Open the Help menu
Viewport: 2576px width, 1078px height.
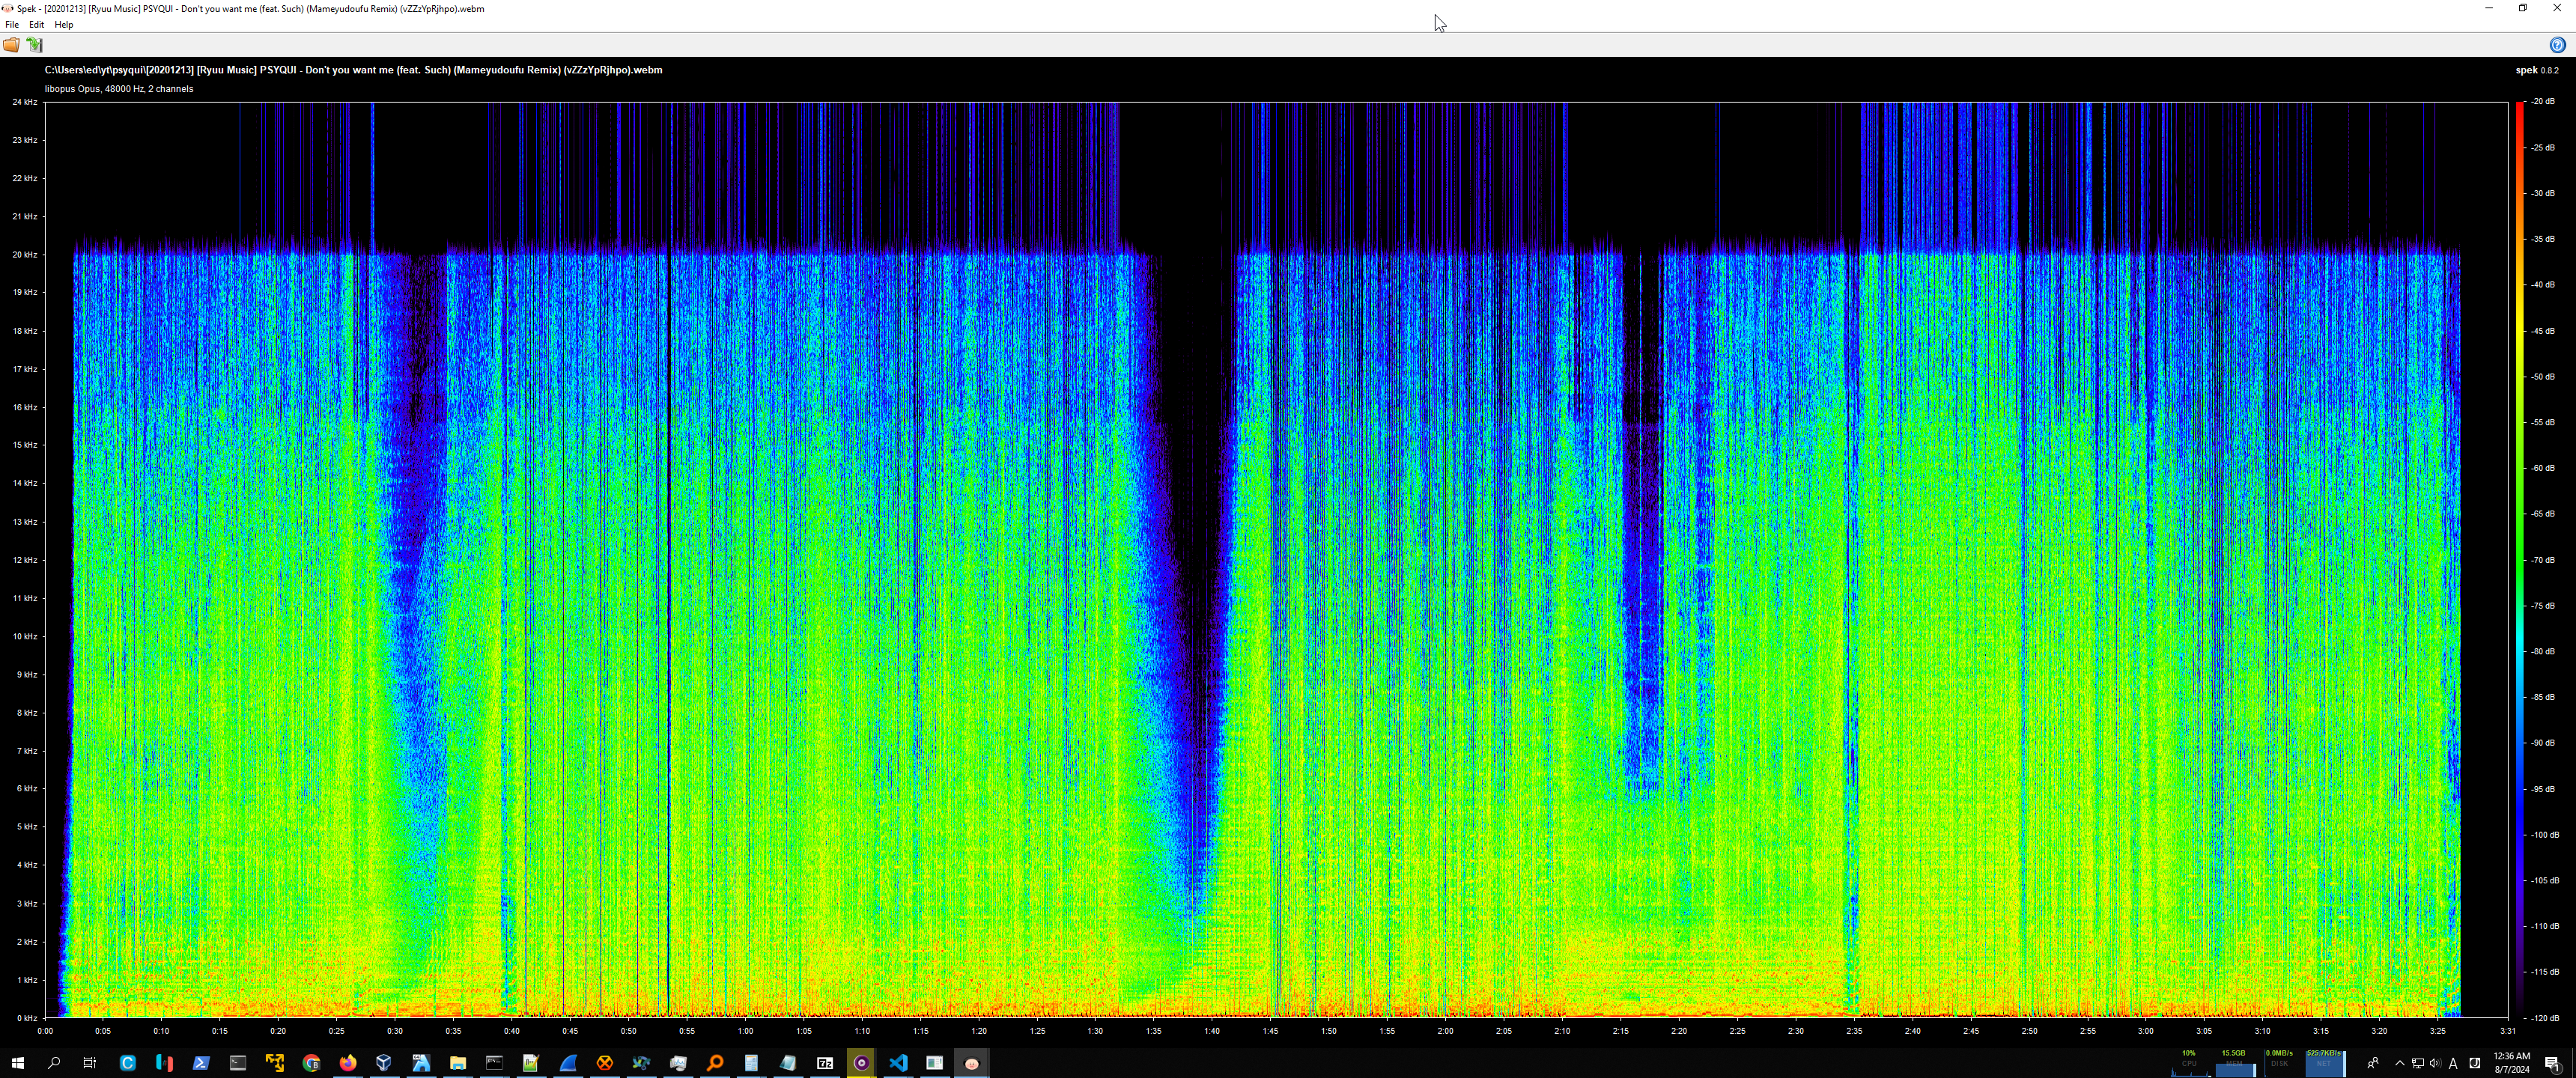(x=63, y=25)
